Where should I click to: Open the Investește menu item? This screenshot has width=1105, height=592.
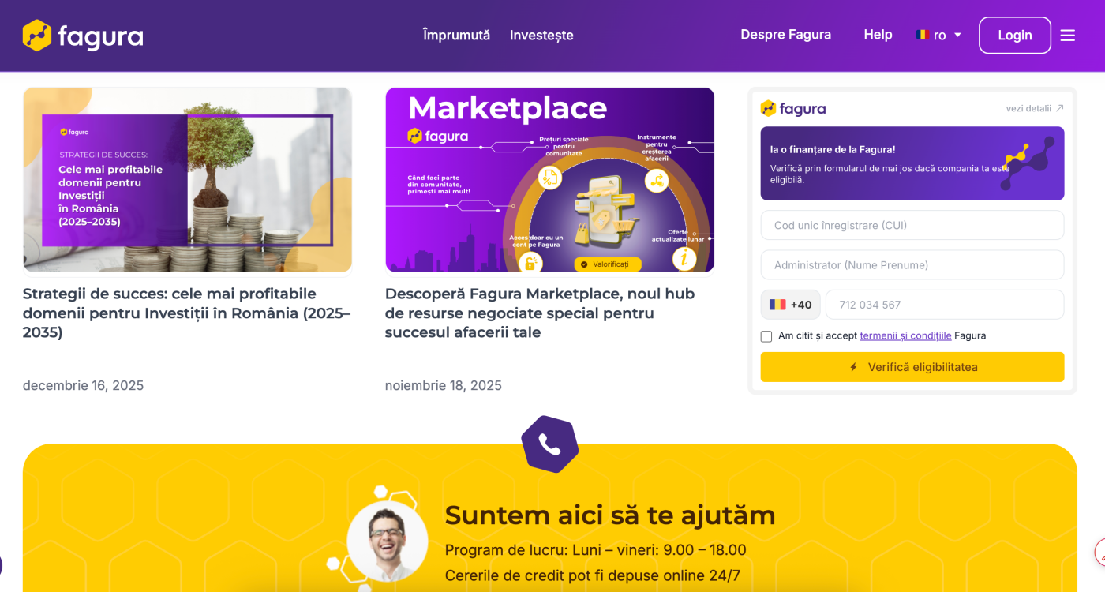pos(541,36)
